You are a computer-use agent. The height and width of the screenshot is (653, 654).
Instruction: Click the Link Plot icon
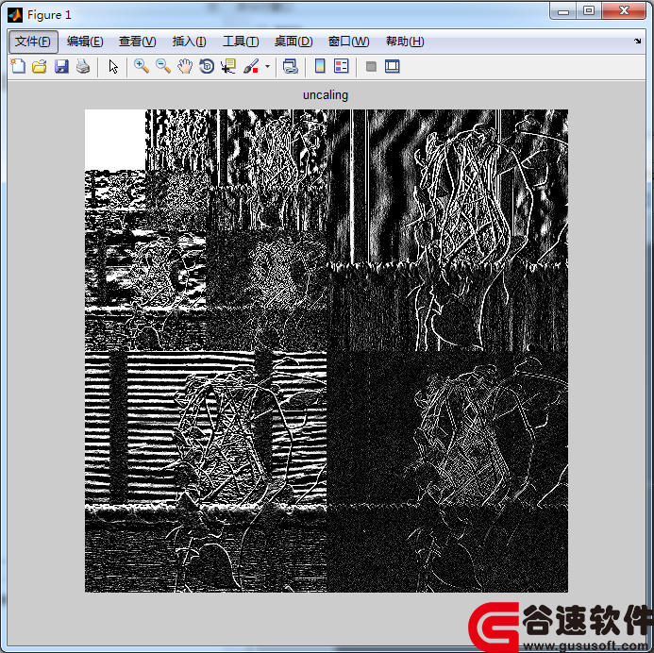[291, 66]
